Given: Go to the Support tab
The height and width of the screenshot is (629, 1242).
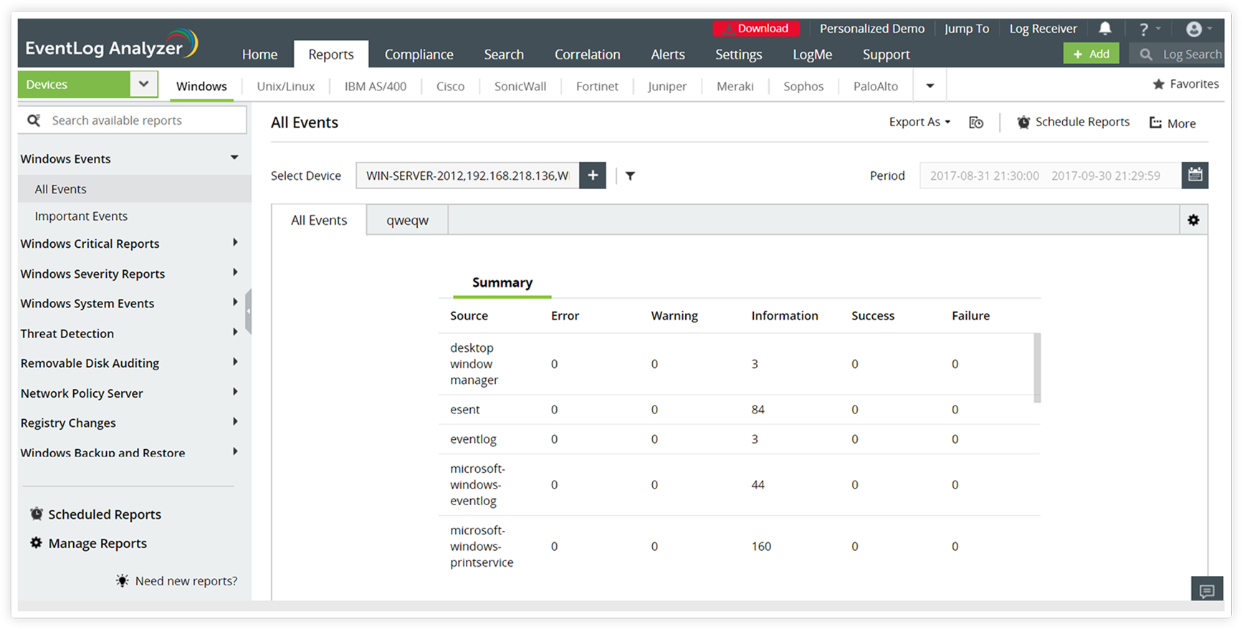Looking at the screenshot, I should click(x=887, y=54).
